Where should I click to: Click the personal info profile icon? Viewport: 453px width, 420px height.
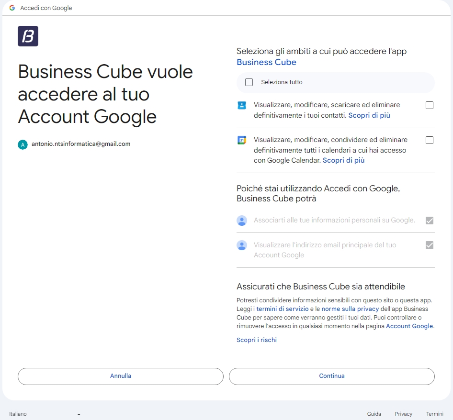[x=242, y=221]
